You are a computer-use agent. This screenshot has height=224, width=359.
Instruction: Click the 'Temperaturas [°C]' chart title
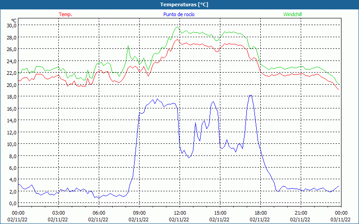click(x=184, y=4)
